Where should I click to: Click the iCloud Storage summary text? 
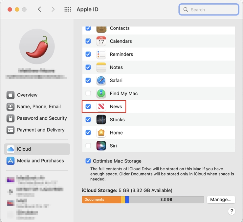[127, 190]
